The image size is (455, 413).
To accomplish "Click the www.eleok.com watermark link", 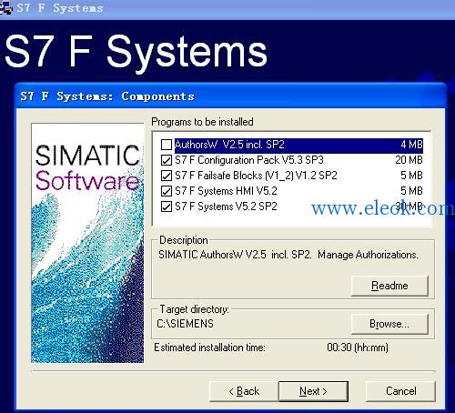I will click(383, 208).
